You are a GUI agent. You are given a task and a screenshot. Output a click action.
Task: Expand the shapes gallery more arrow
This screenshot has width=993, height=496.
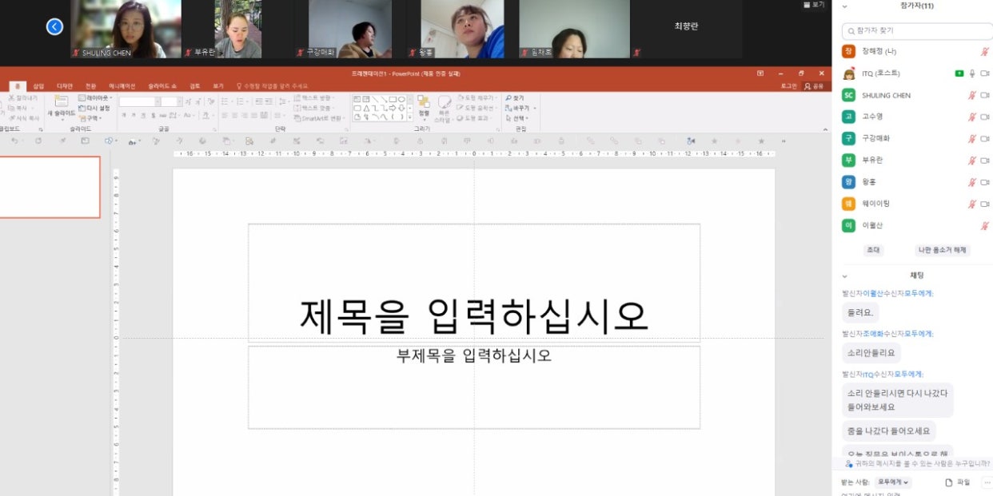click(410, 118)
